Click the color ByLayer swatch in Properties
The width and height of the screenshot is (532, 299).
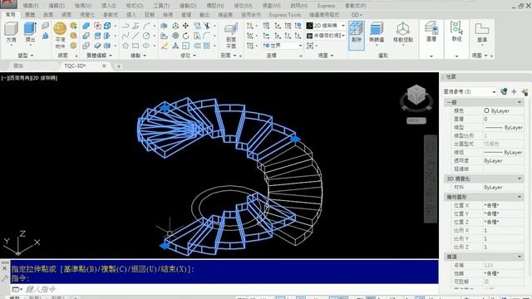click(486, 110)
